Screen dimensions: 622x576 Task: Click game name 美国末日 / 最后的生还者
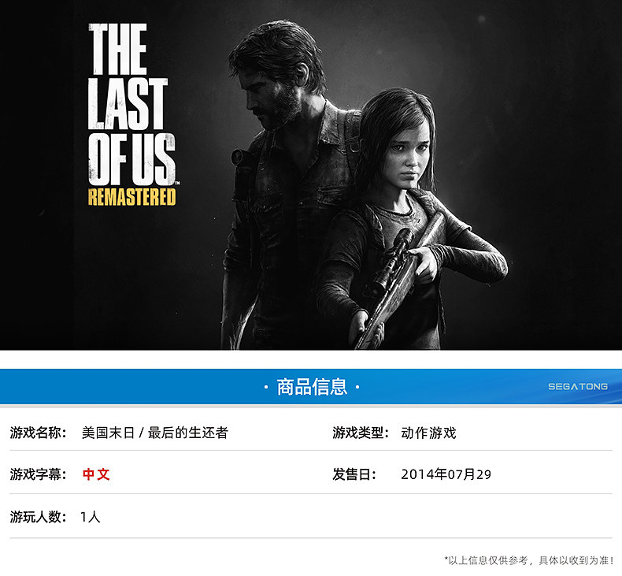coord(154,433)
